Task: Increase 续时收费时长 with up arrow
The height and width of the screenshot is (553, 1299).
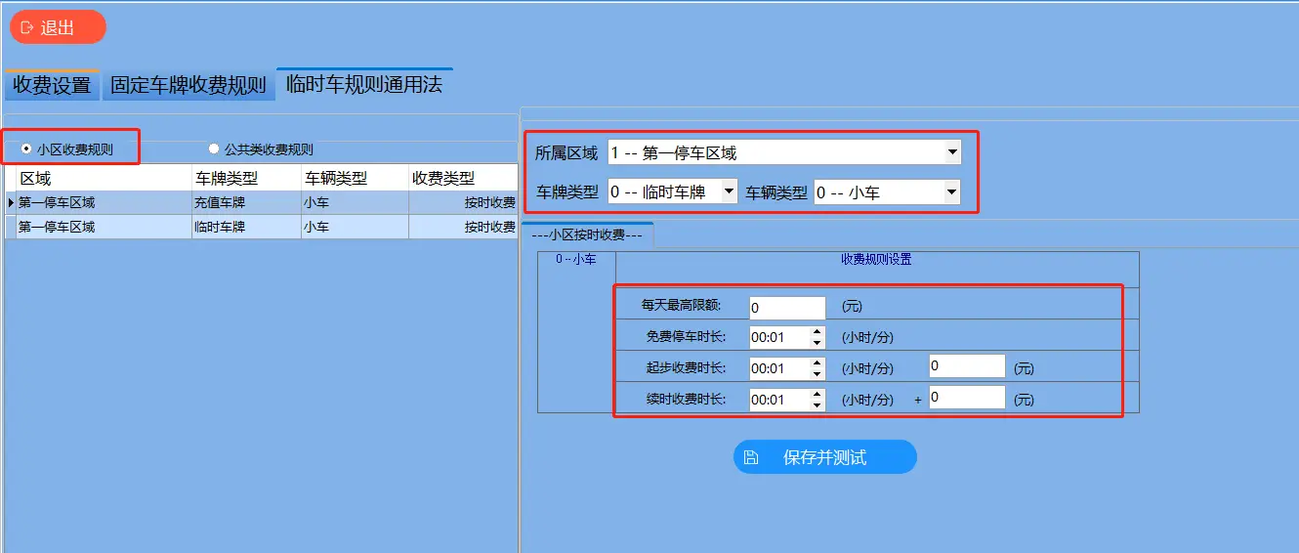Action: tap(817, 394)
